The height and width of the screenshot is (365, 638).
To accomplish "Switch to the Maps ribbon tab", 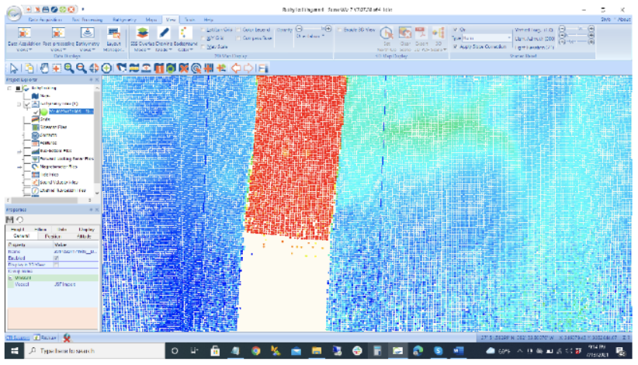I will [x=151, y=18].
